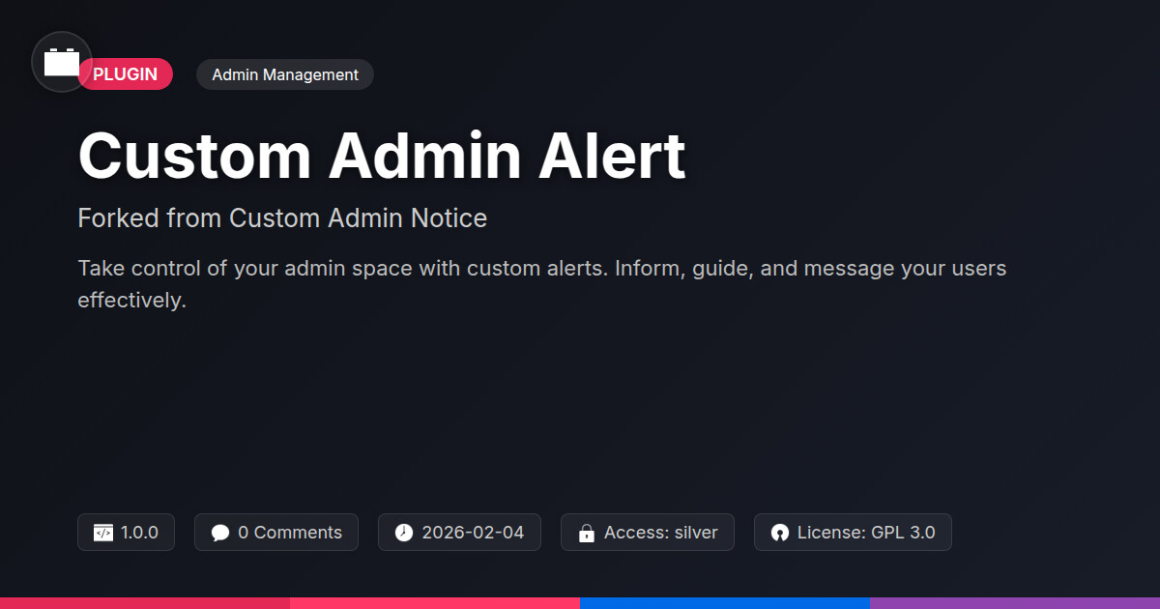Click the 2026-02-04 date badge
The width and height of the screenshot is (1160, 609).
[459, 533]
